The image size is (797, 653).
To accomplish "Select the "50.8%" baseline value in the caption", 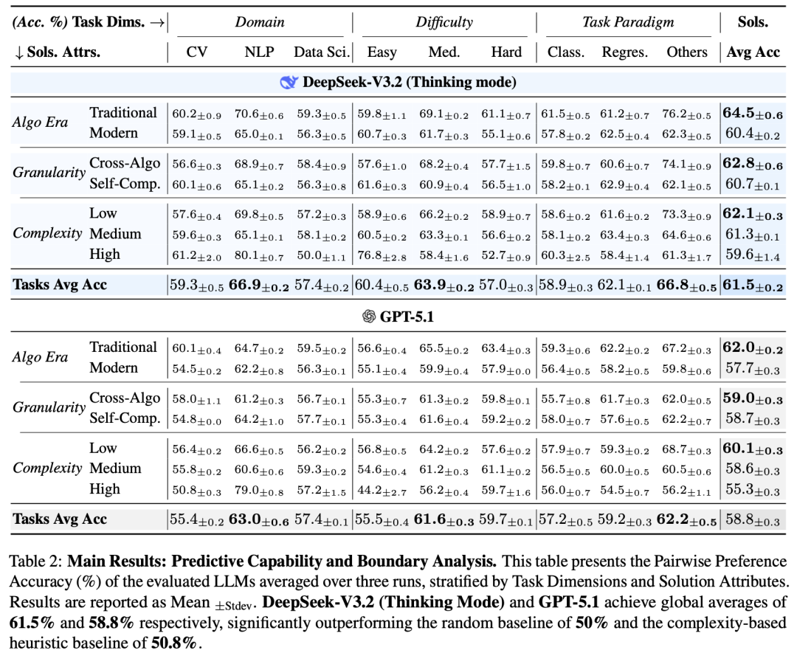I will (174, 643).
